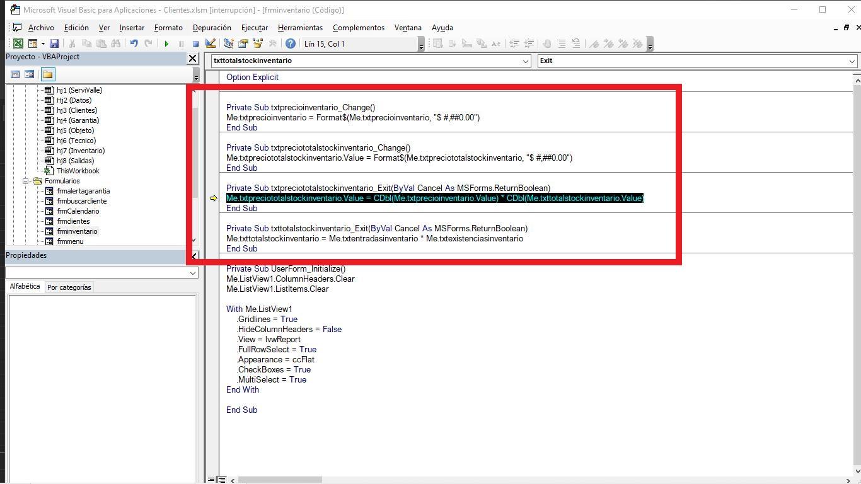The height and width of the screenshot is (484, 861).
Task: Select hj1 (ServiValle) sheet
Action: coord(79,90)
